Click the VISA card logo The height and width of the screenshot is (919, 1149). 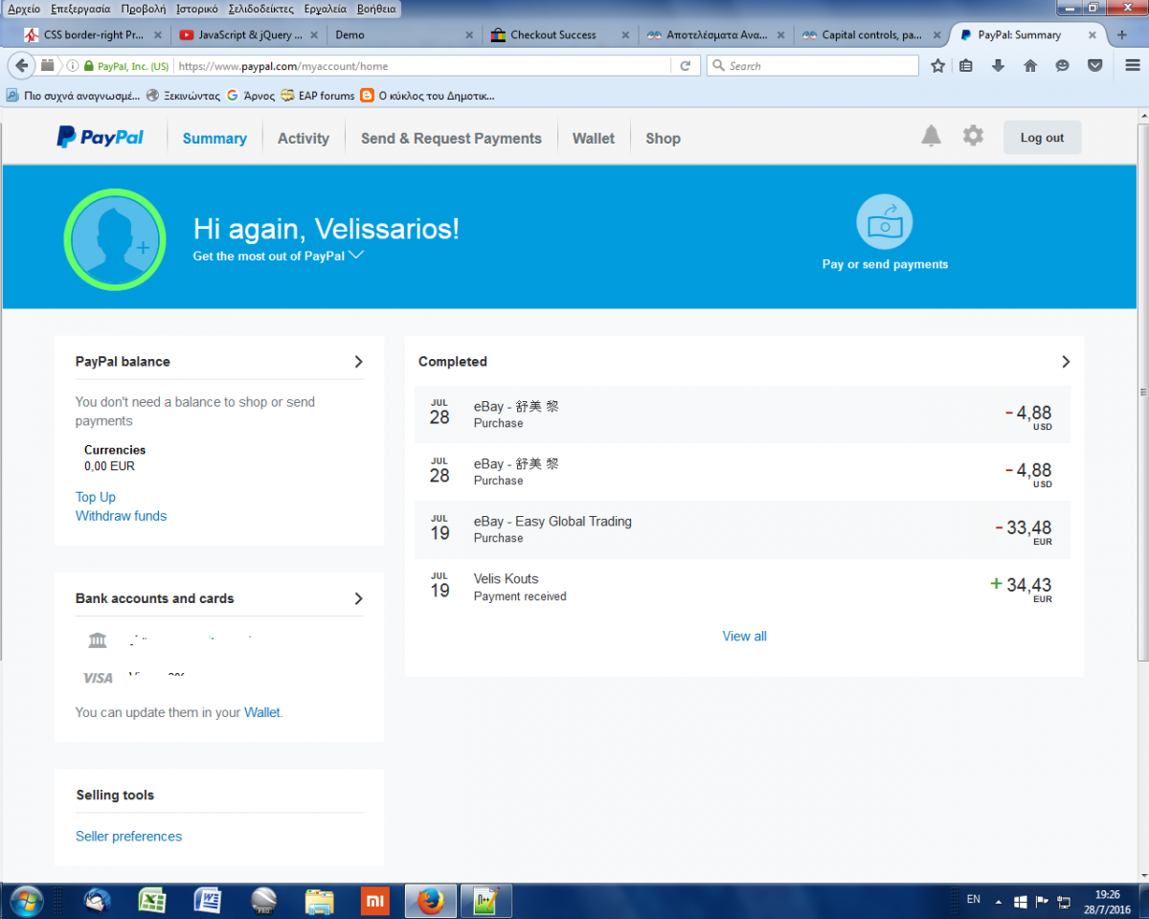click(97, 678)
